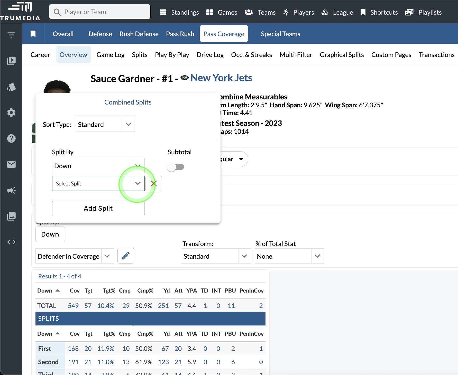Open the mail envelope sidebar icon
The width and height of the screenshot is (458, 375).
tap(11, 164)
